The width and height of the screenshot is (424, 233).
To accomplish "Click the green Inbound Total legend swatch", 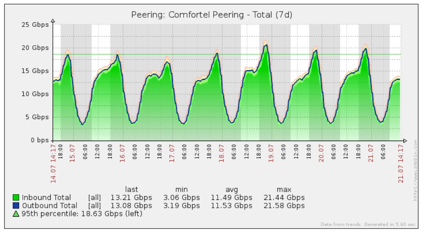I will point(15,198).
